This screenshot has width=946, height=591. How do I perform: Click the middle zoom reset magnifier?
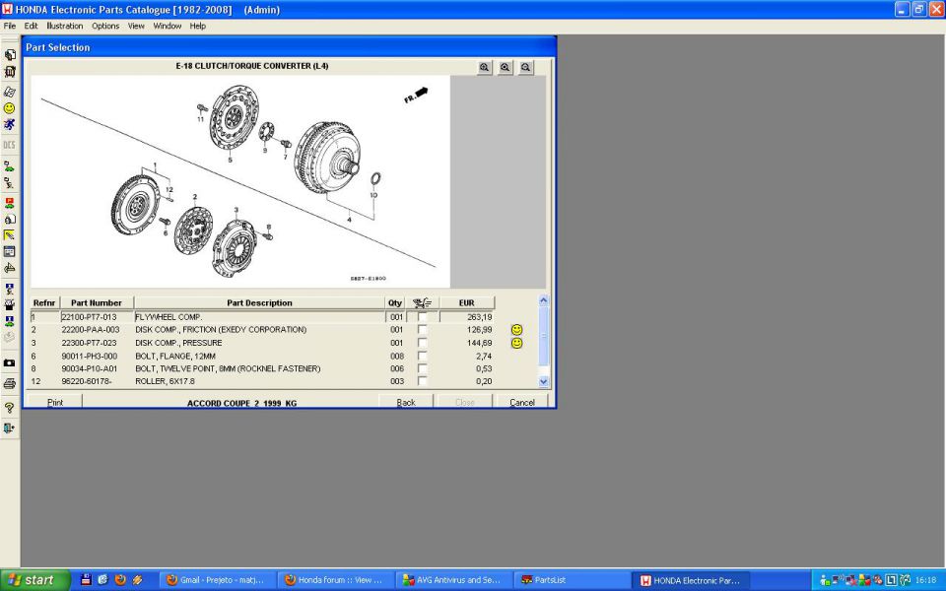click(506, 68)
